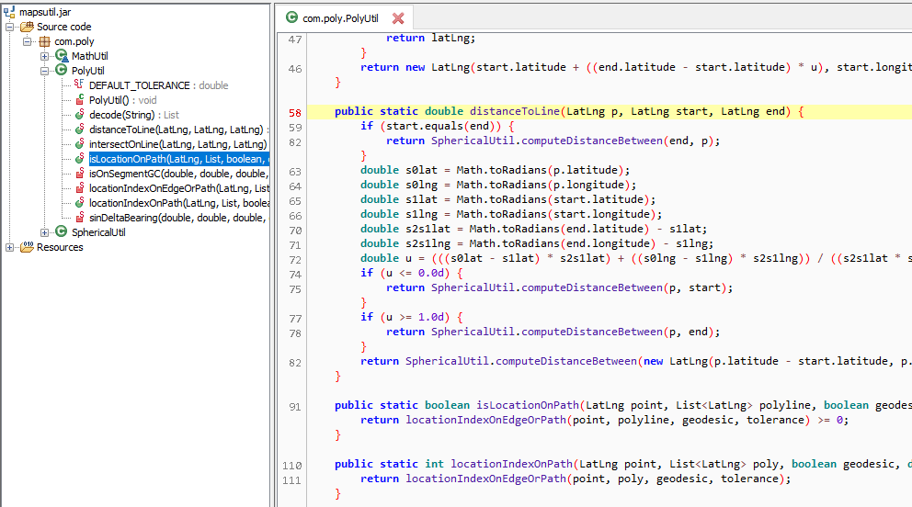Click the MathUtil class icon
912x507 pixels.
click(x=62, y=56)
